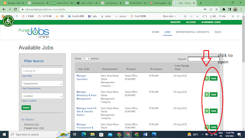Viewport: 245px width, 138px height.
Task: Open Task View on the taskbar
Action: (75, 135)
